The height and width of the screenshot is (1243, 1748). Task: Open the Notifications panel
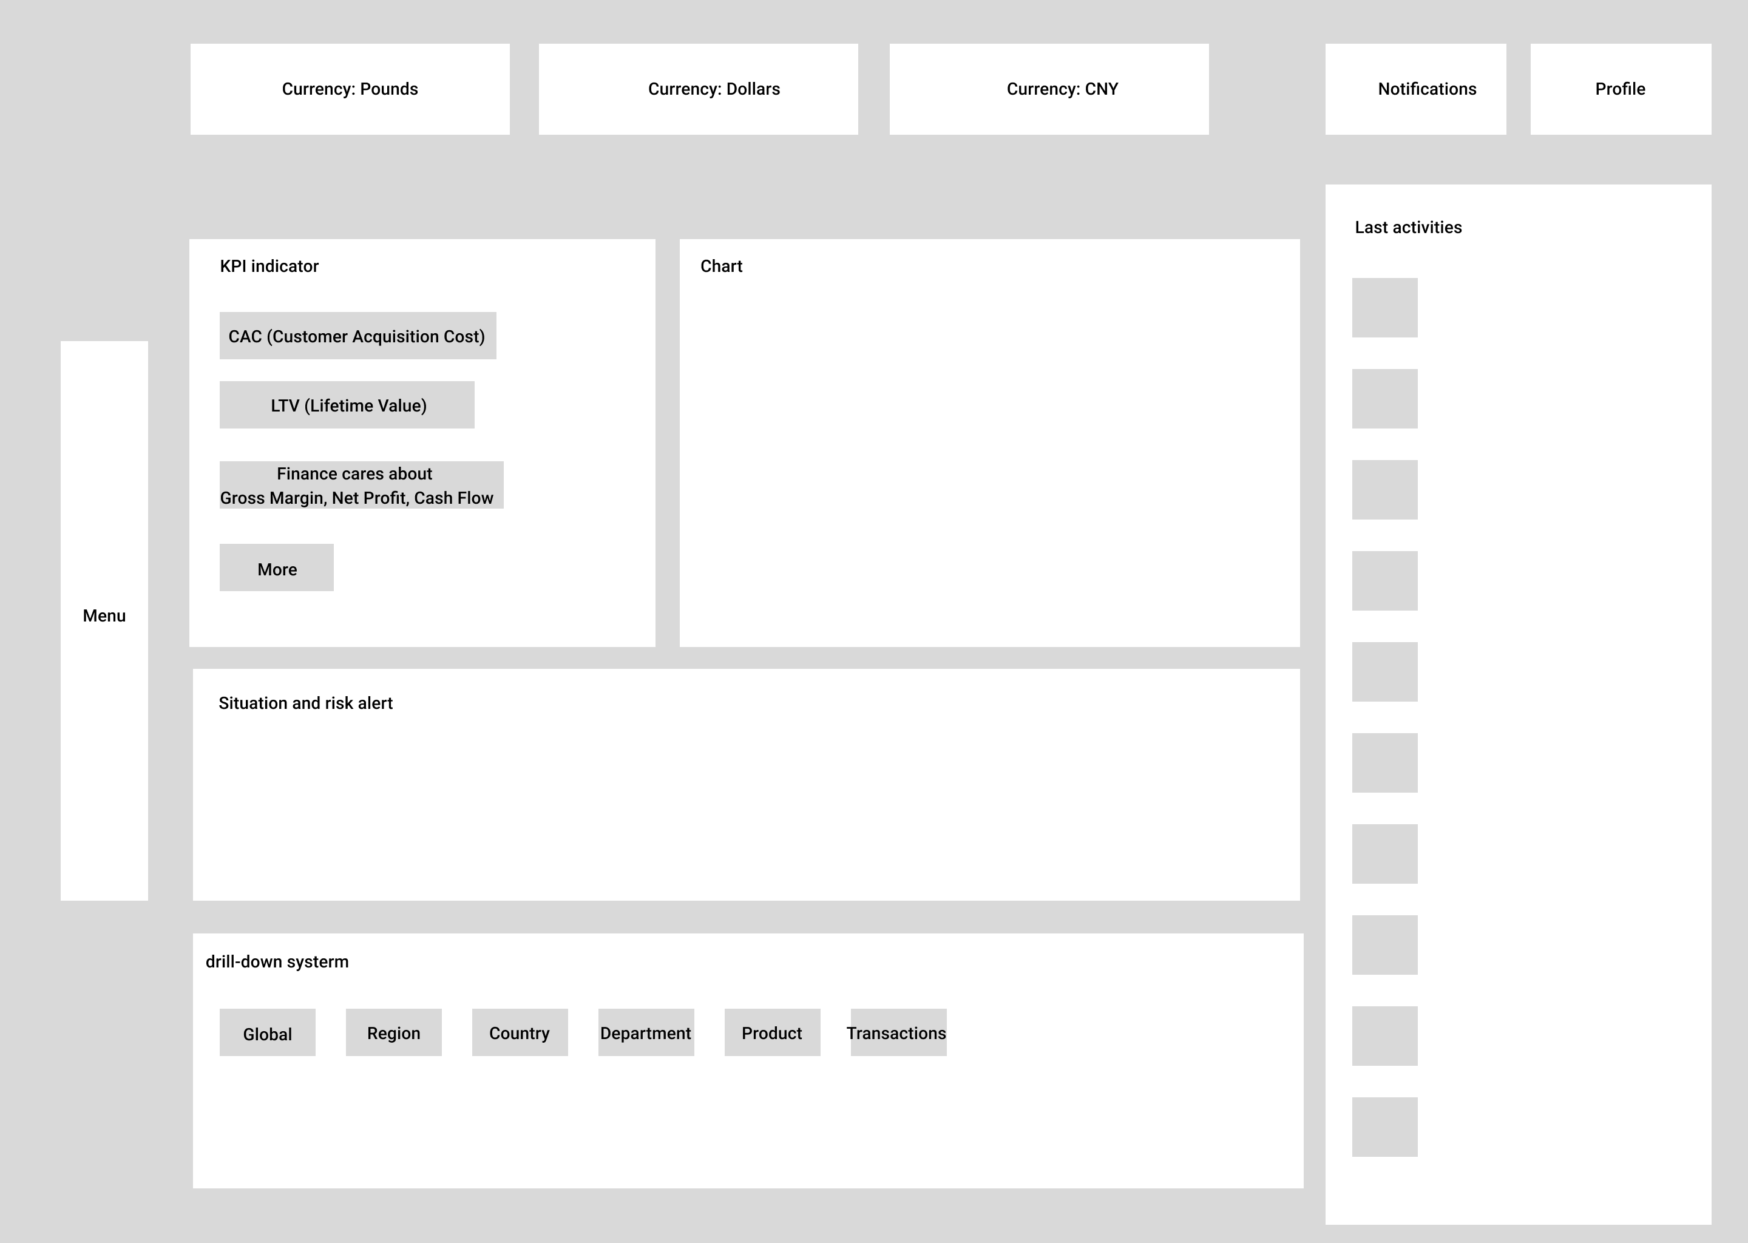click(1415, 89)
